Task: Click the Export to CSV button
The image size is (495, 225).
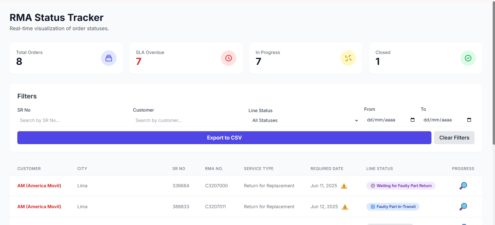Action: click(x=224, y=138)
